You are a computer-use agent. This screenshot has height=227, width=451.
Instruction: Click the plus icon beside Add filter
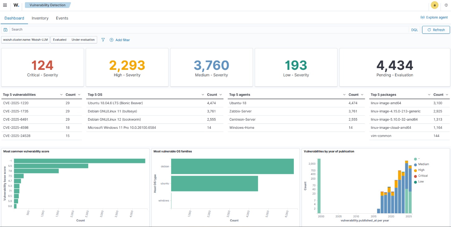click(111, 40)
